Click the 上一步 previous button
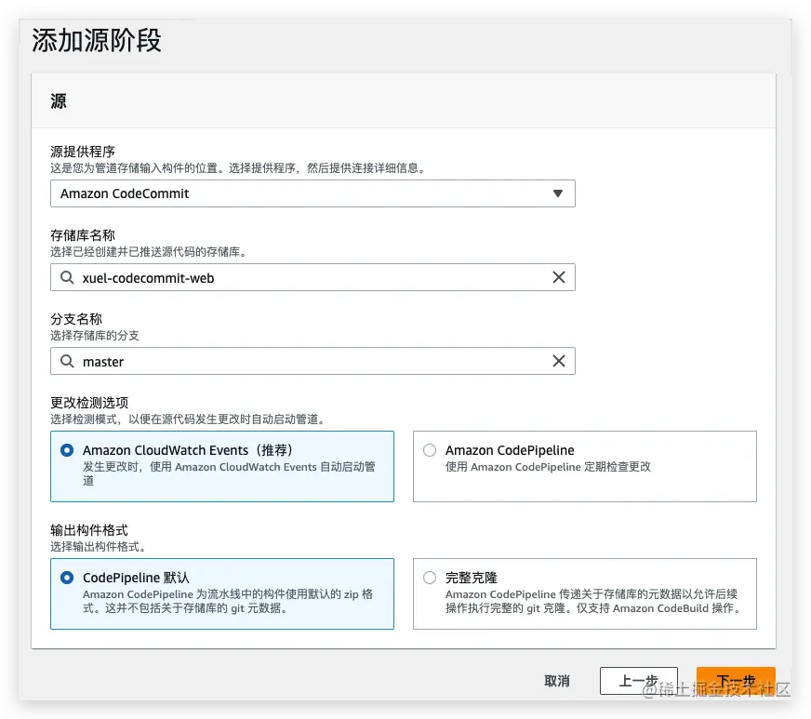The image size is (811, 719). 638,681
